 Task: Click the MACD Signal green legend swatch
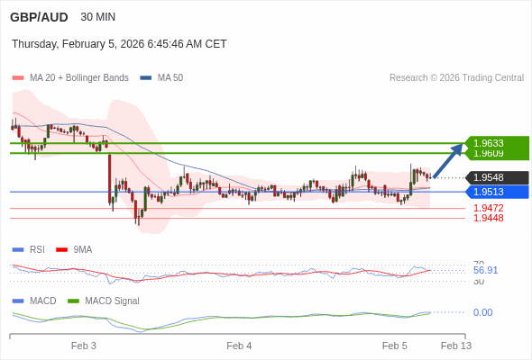73,301
